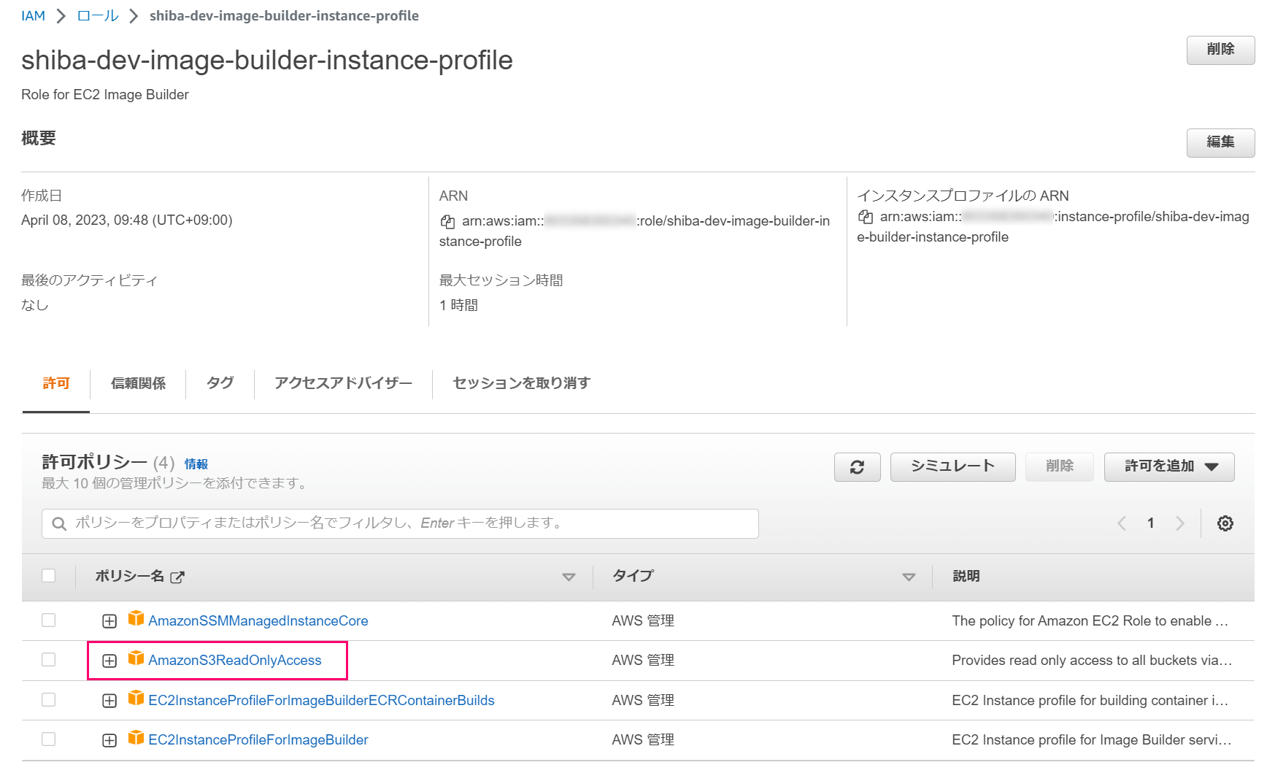Check the EC2InstanceProfileForImageBuilderECRContainerBuilds row checkbox
This screenshot has height=773, width=1267.
point(49,700)
